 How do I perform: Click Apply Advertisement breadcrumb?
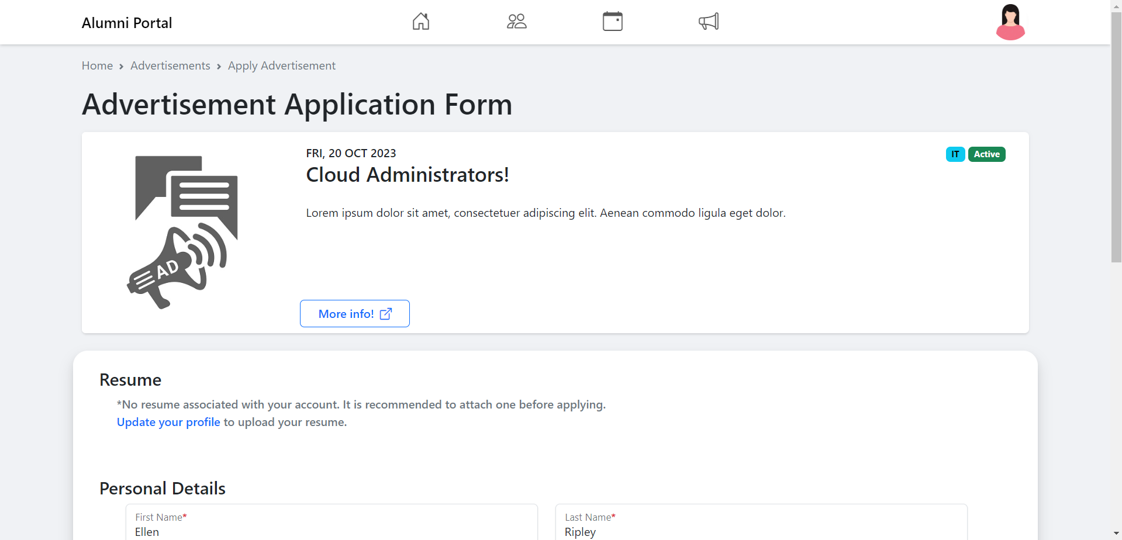281,65
